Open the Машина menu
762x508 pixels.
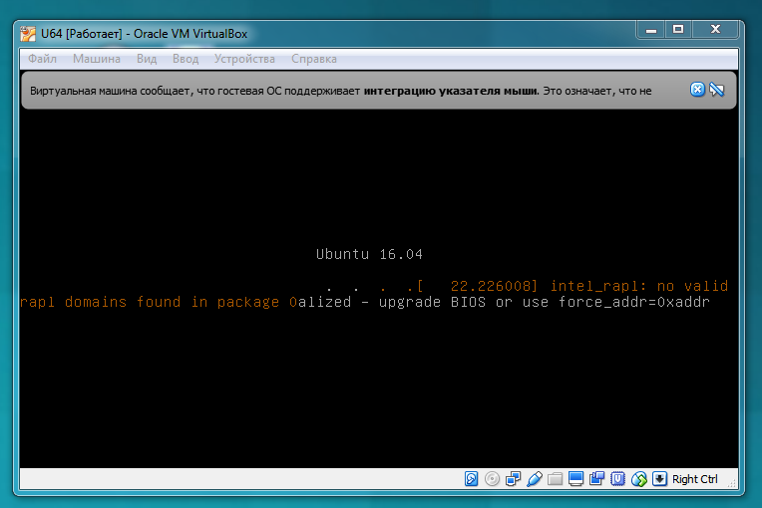coord(96,59)
